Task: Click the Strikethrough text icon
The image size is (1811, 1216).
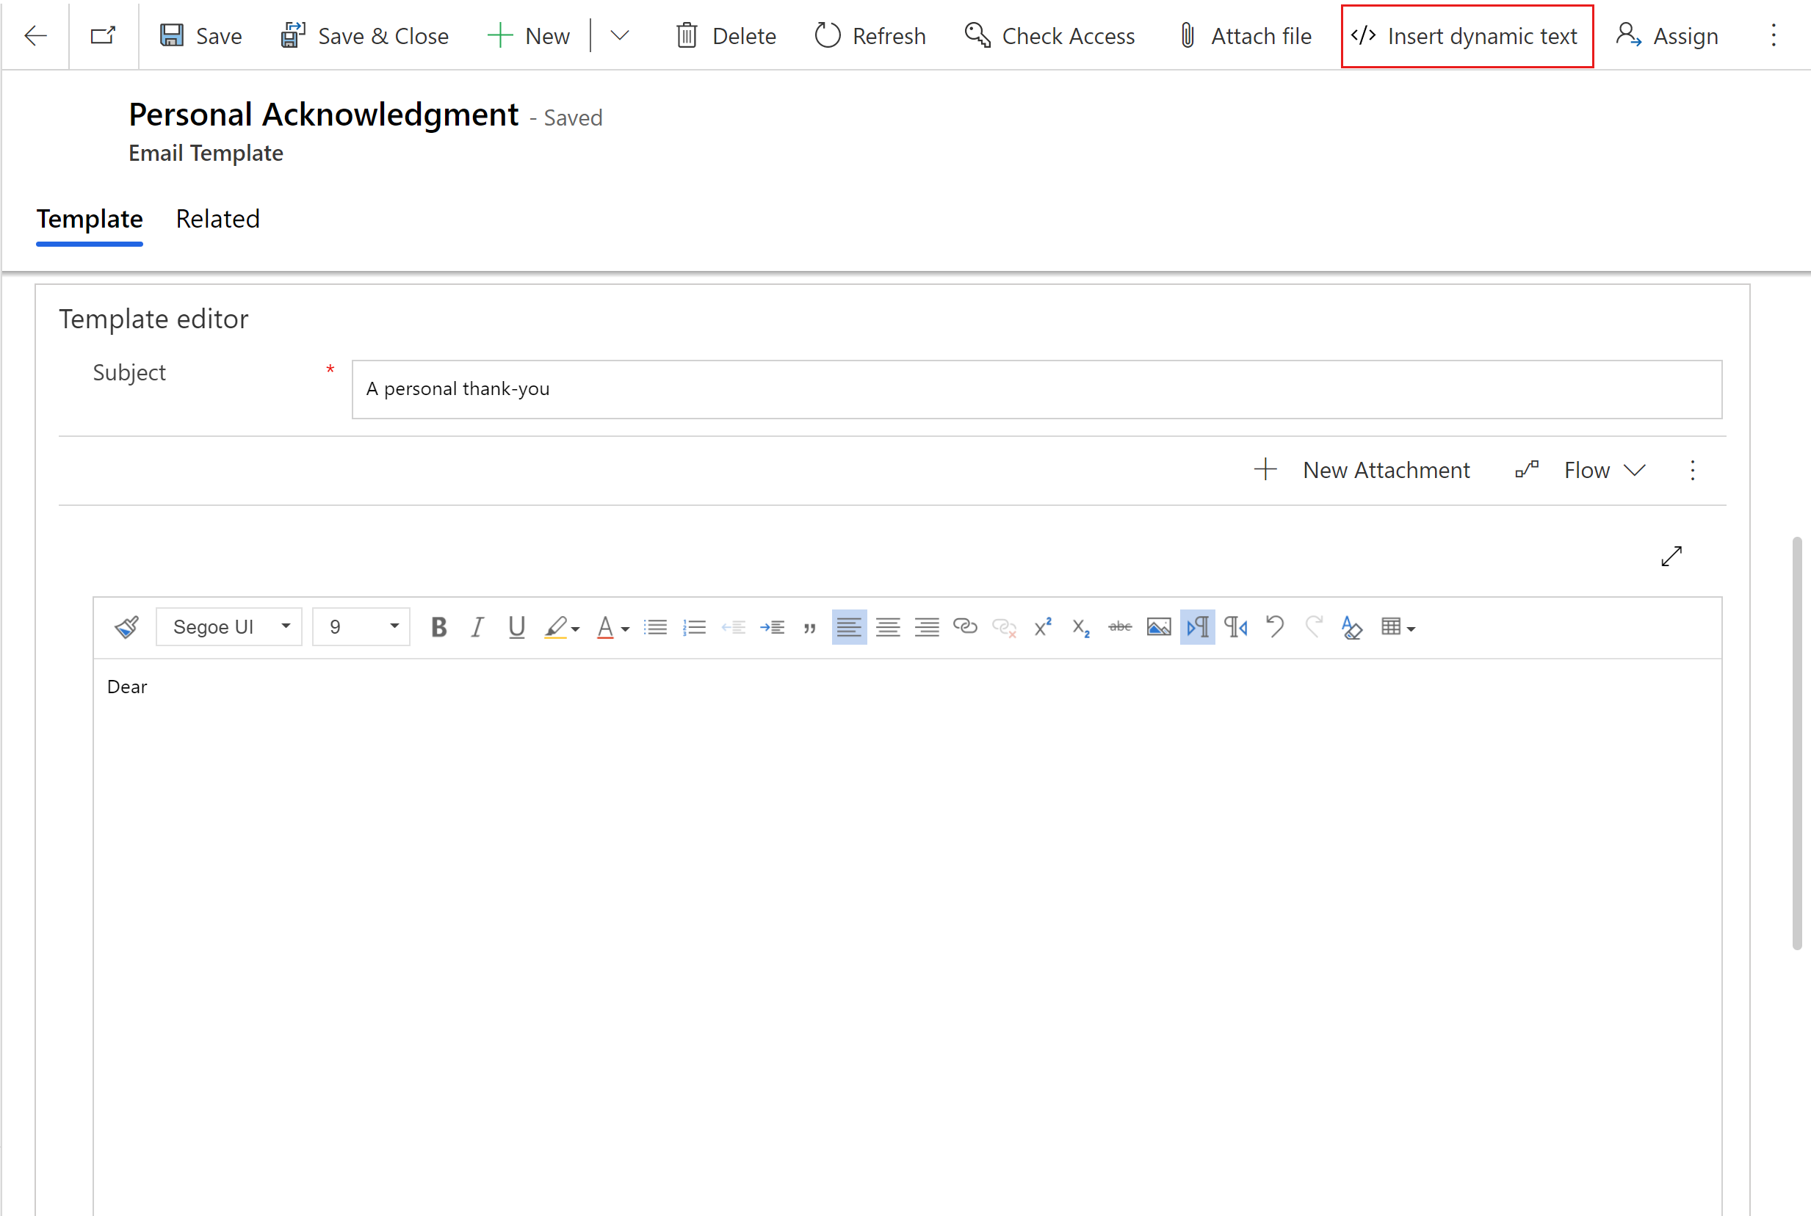Action: click(1121, 626)
